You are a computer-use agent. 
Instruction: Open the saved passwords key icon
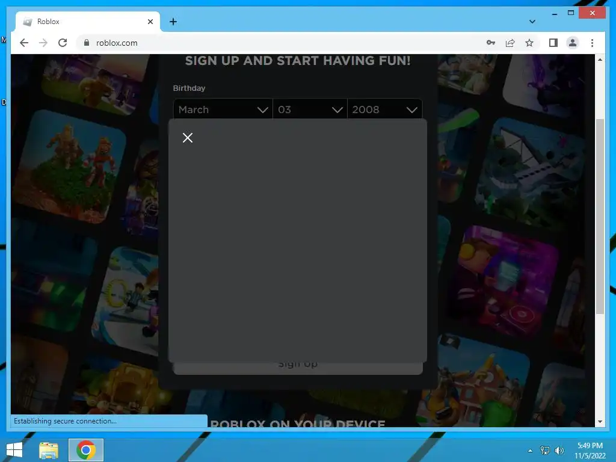pos(491,43)
